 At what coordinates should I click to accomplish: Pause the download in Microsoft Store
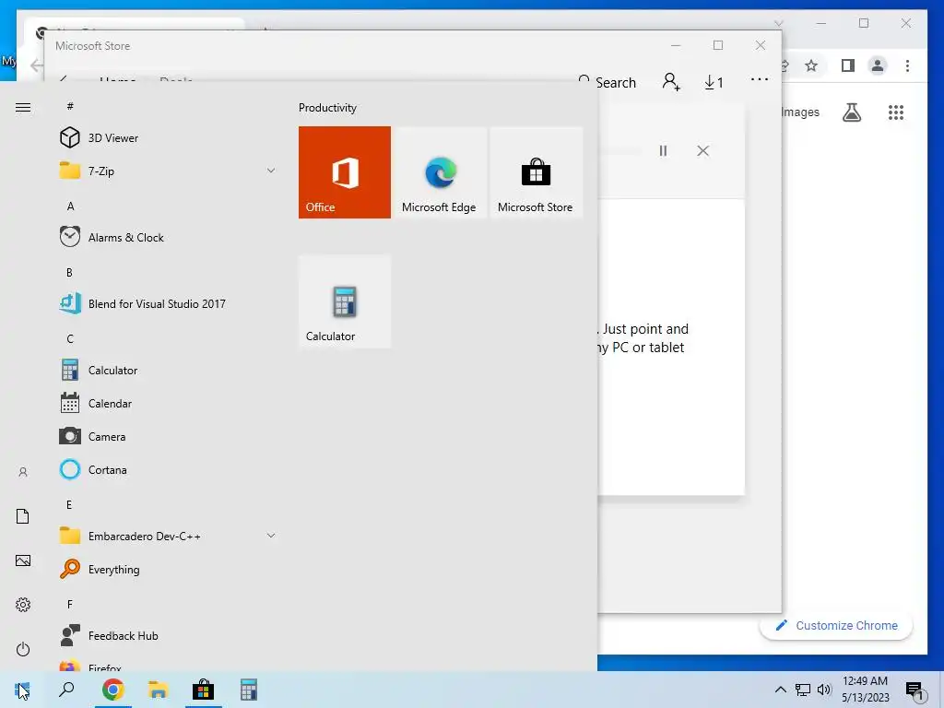(663, 150)
